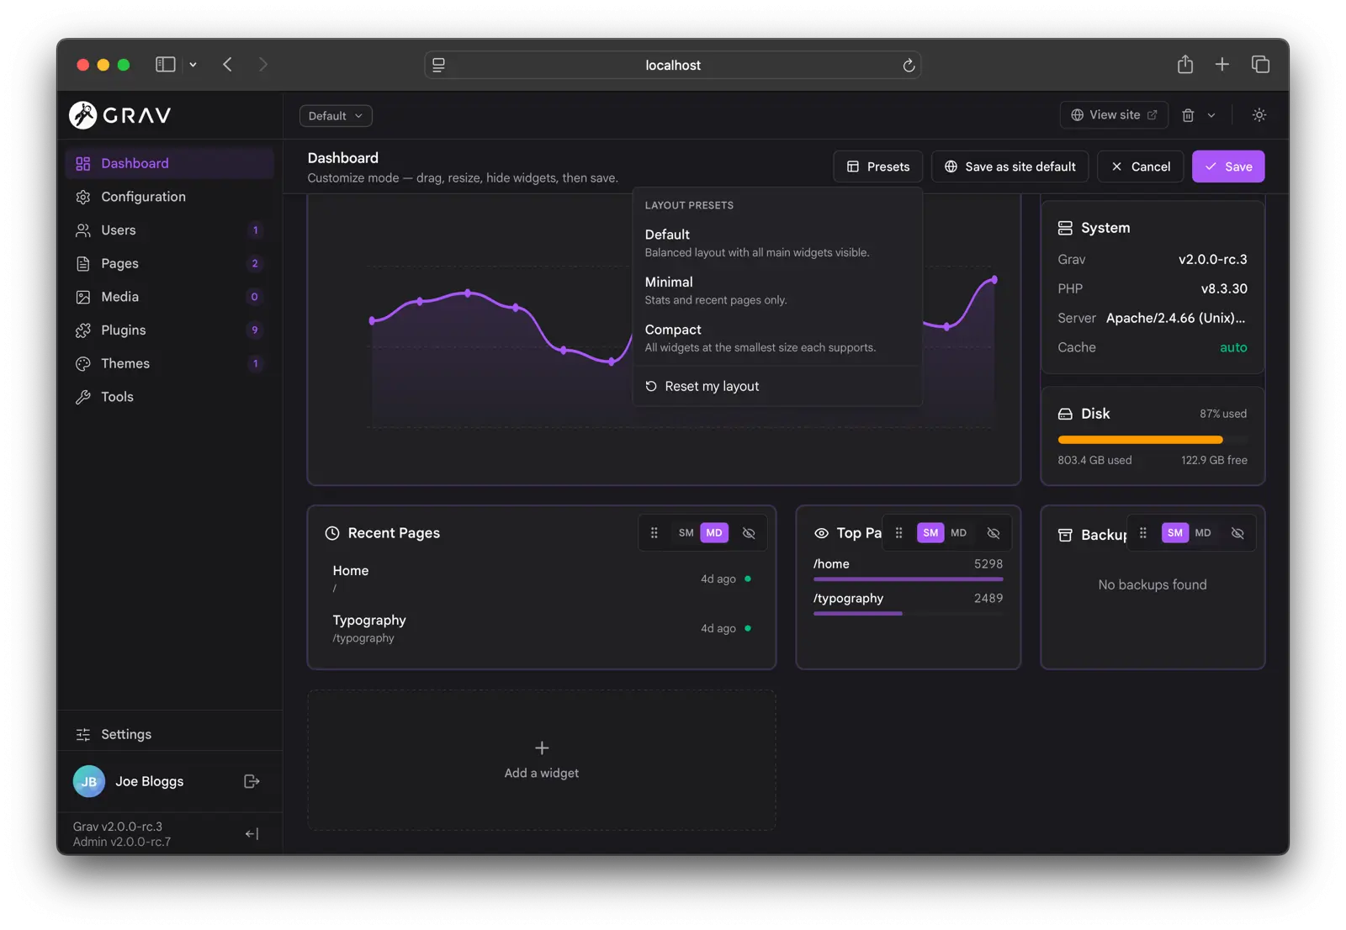Viewport: 1346px width, 930px height.
Task: Navigate to Plugins
Action: click(169, 330)
